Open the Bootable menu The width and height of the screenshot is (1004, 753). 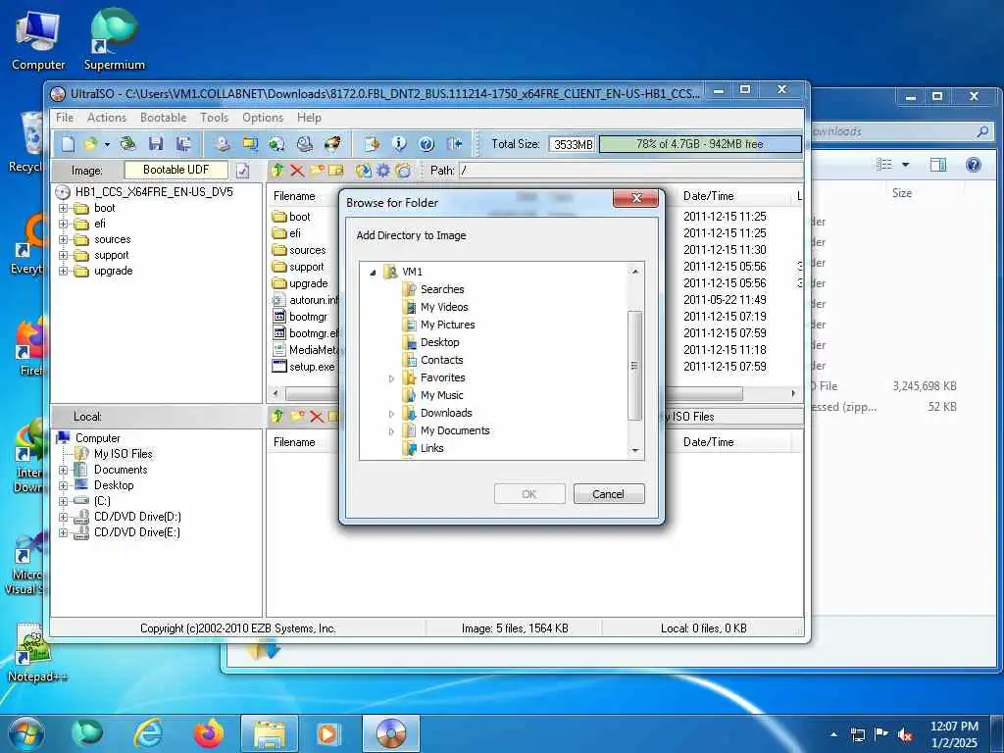click(164, 118)
